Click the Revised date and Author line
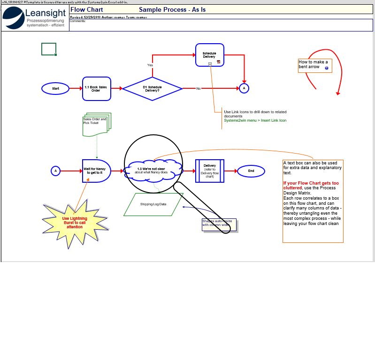This screenshot has width=375, height=349. (x=109, y=17)
